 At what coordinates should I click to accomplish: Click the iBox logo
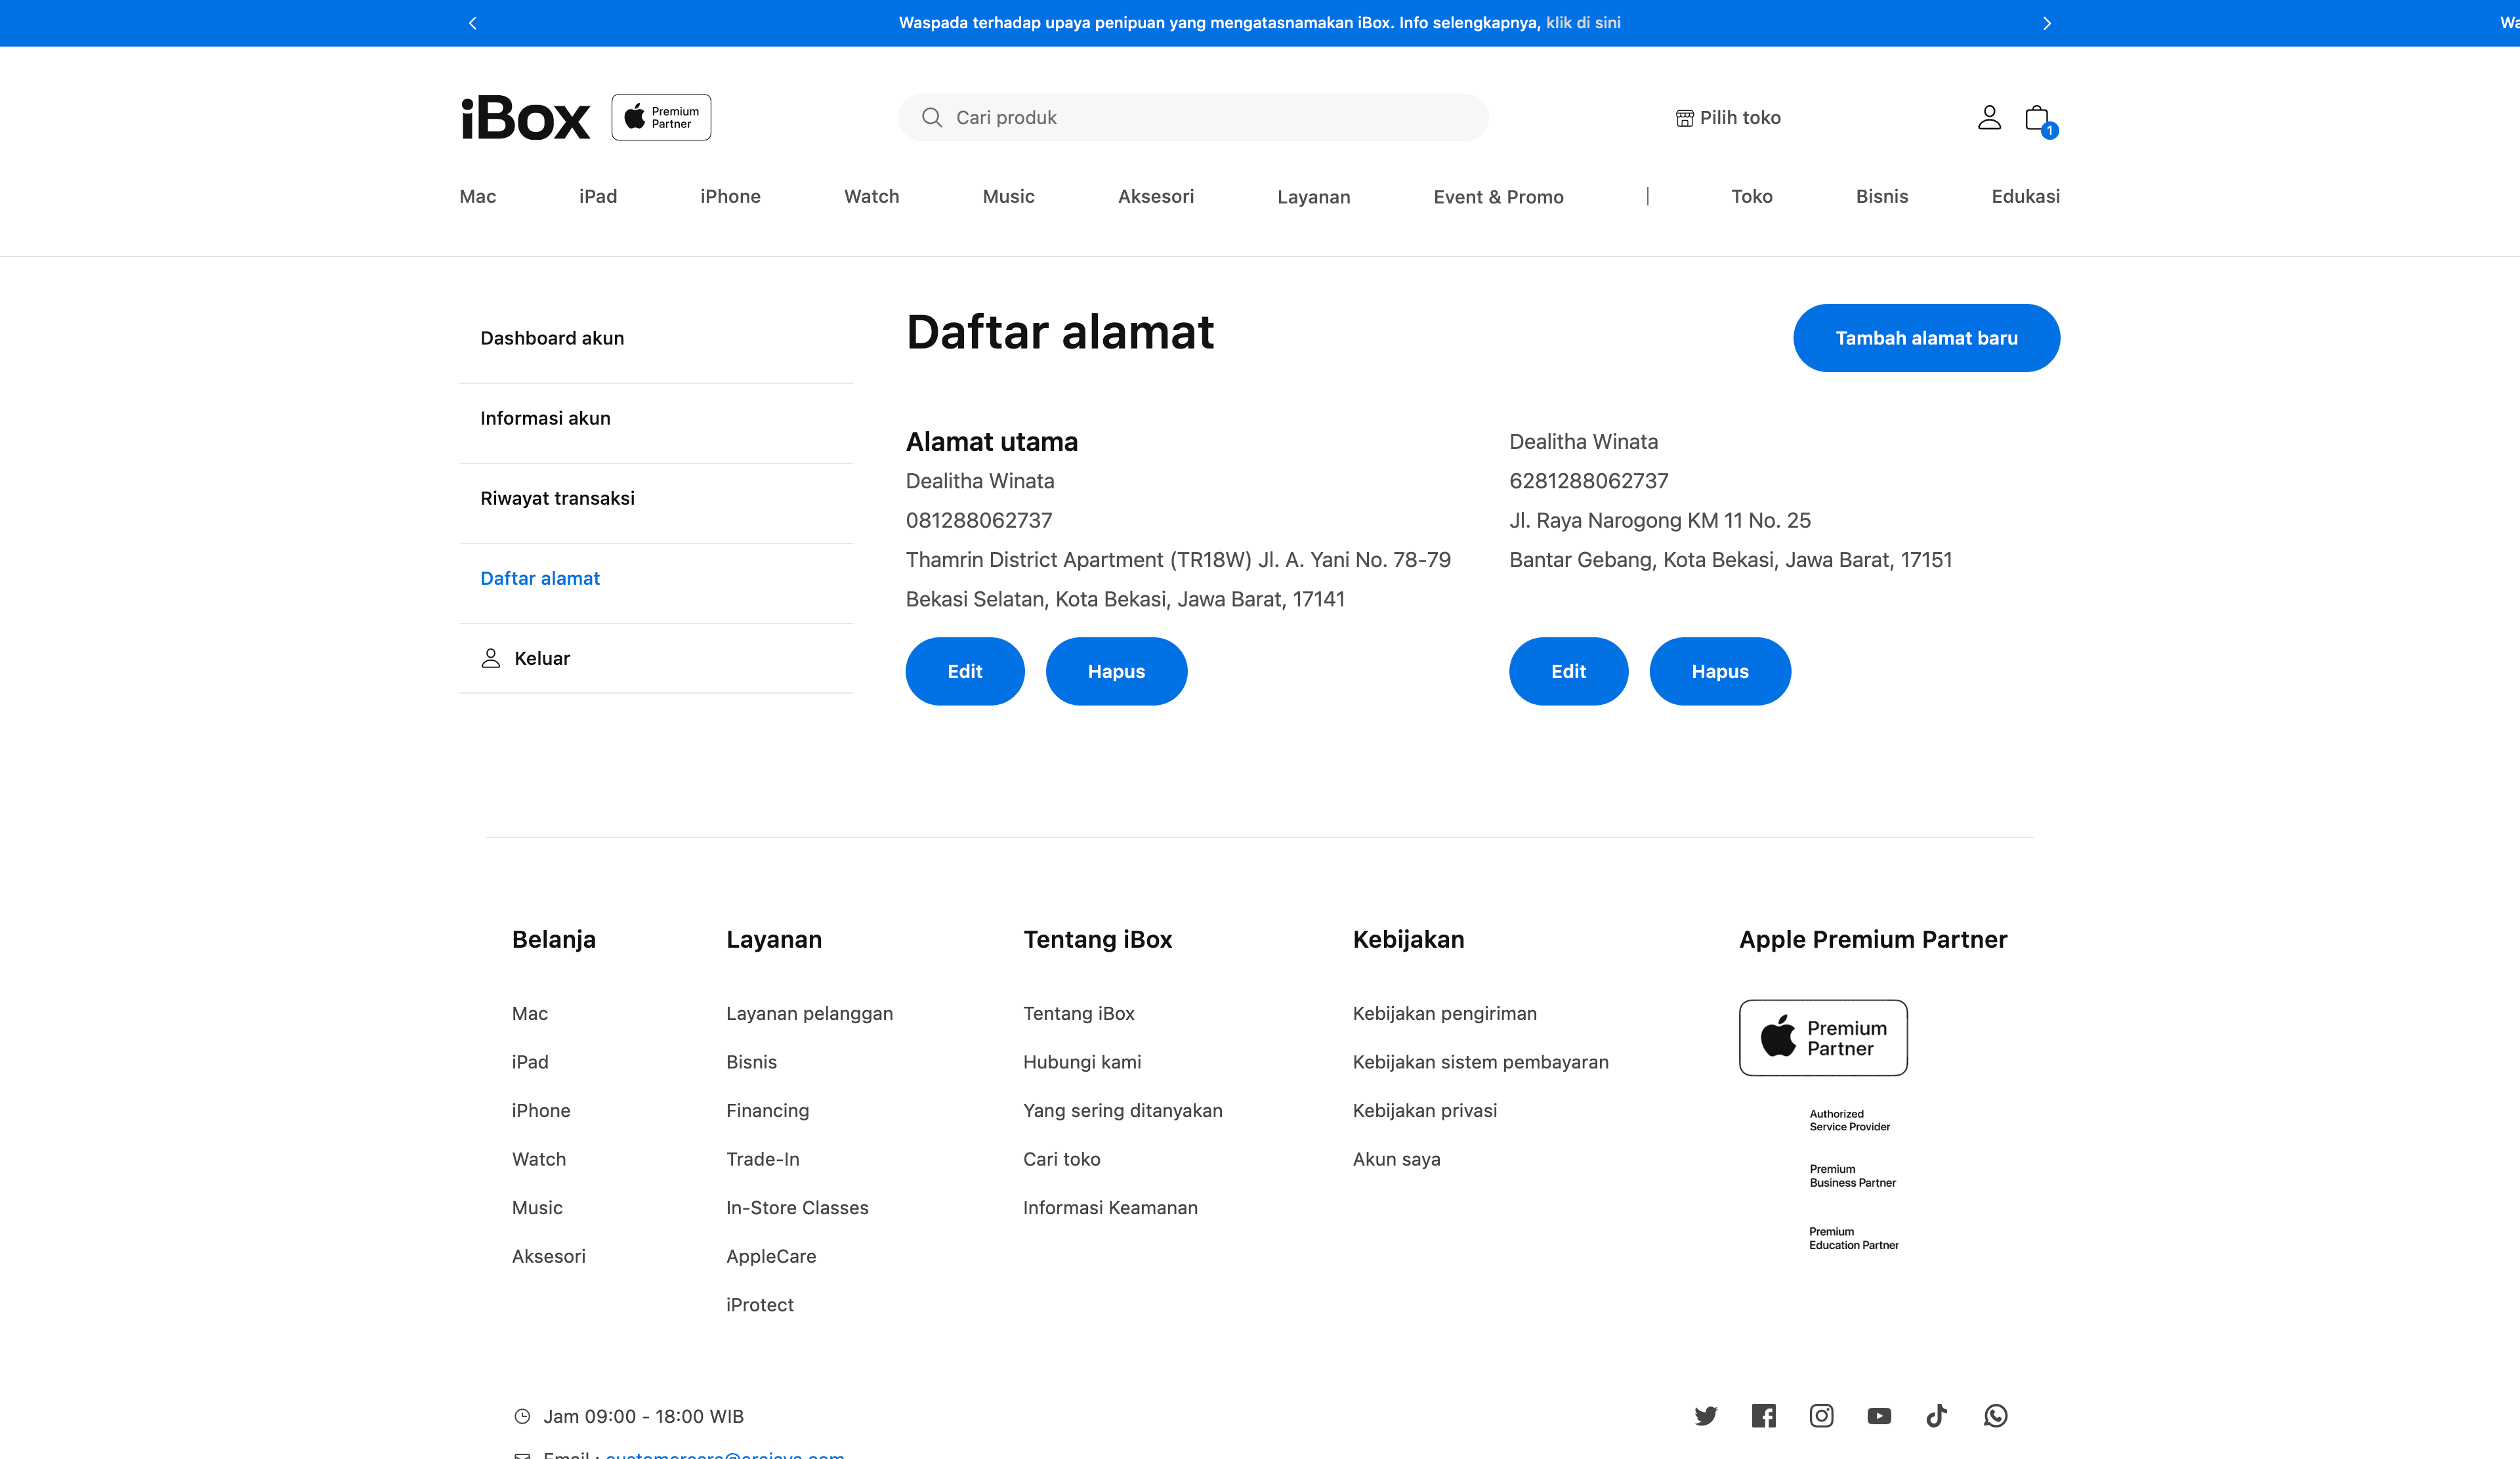tap(525, 118)
